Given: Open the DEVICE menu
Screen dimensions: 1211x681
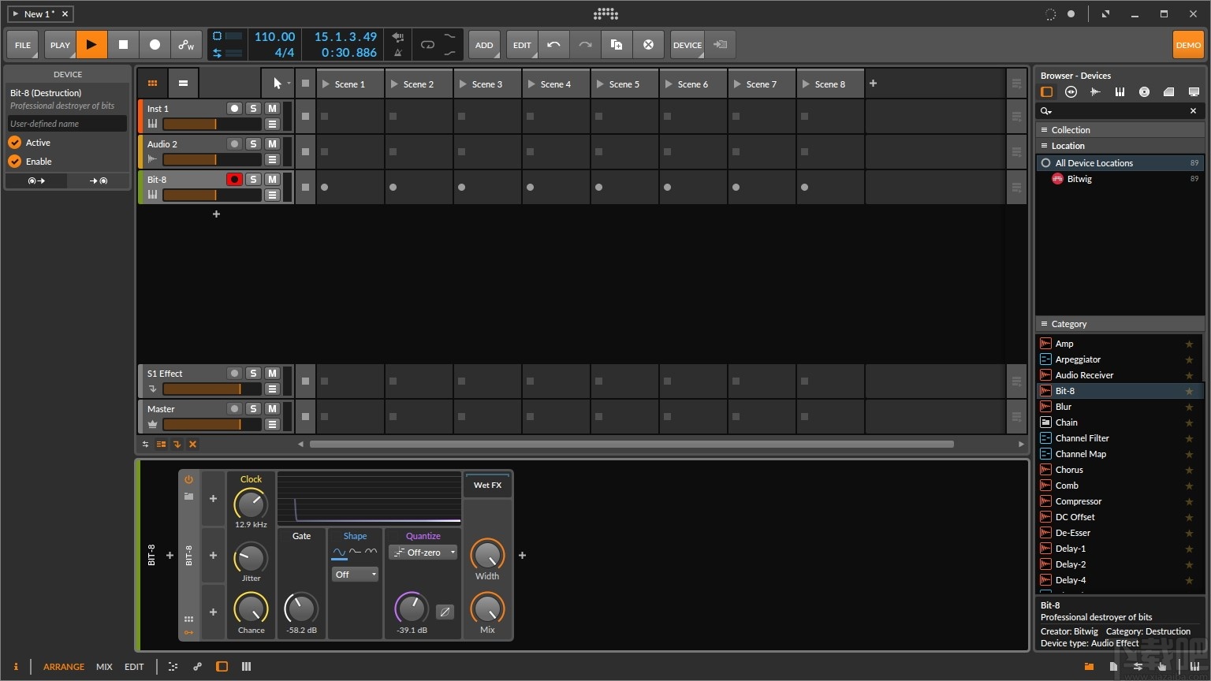Looking at the screenshot, I should click(687, 45).
